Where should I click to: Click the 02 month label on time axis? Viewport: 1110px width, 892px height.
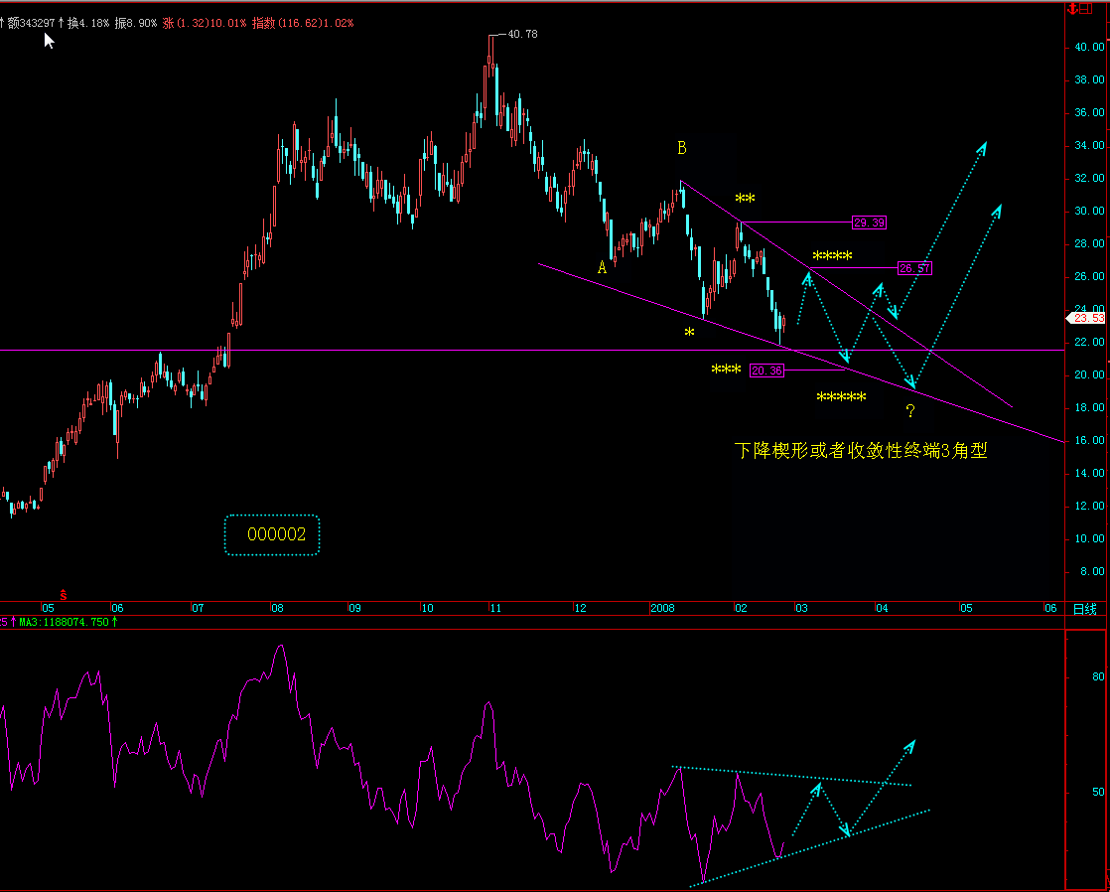click(x=741, y=608)
